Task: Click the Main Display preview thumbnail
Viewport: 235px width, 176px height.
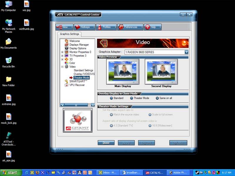Action: click(123, 72)
